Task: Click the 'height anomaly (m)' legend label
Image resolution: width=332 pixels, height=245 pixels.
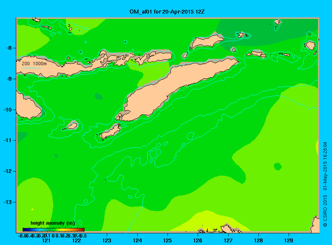Action: [53, 223]
